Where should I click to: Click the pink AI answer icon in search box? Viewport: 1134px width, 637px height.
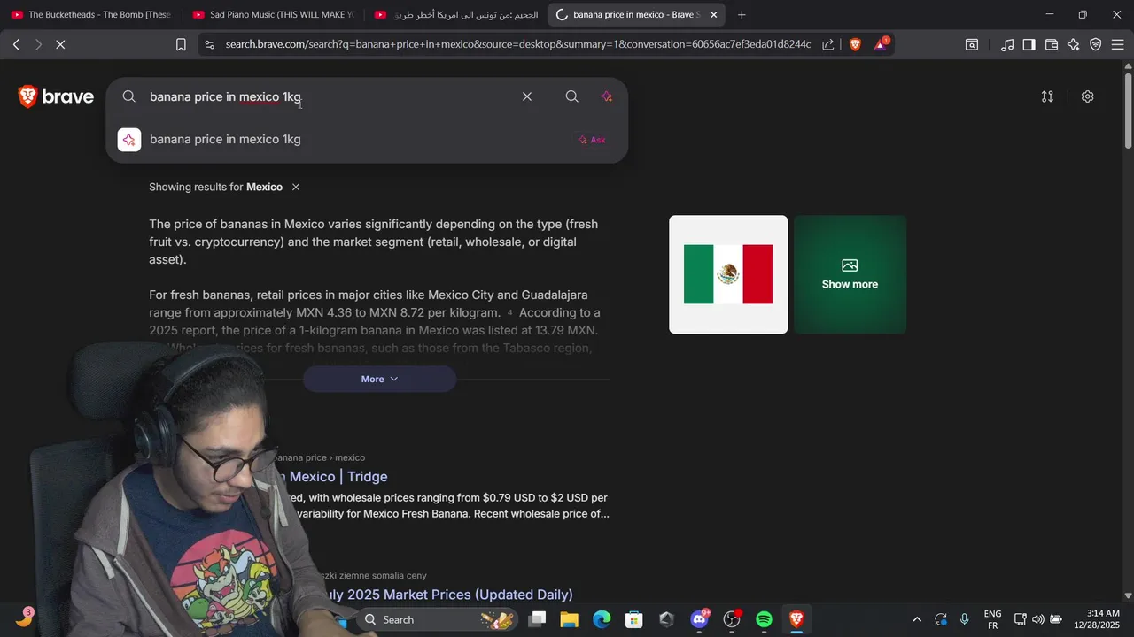coord(607,96)
